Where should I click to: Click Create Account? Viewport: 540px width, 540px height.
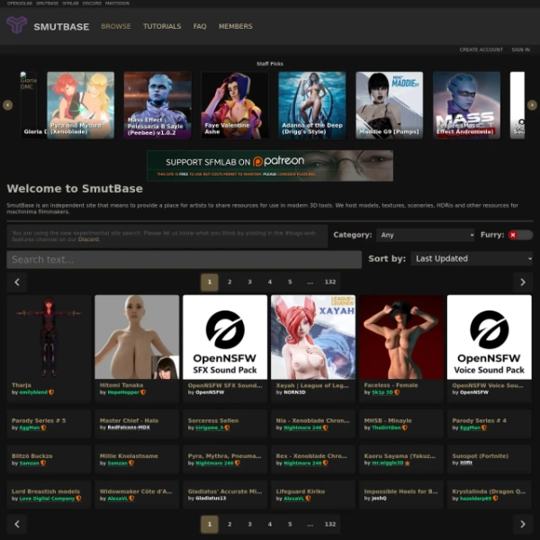[x=481, y=49]
